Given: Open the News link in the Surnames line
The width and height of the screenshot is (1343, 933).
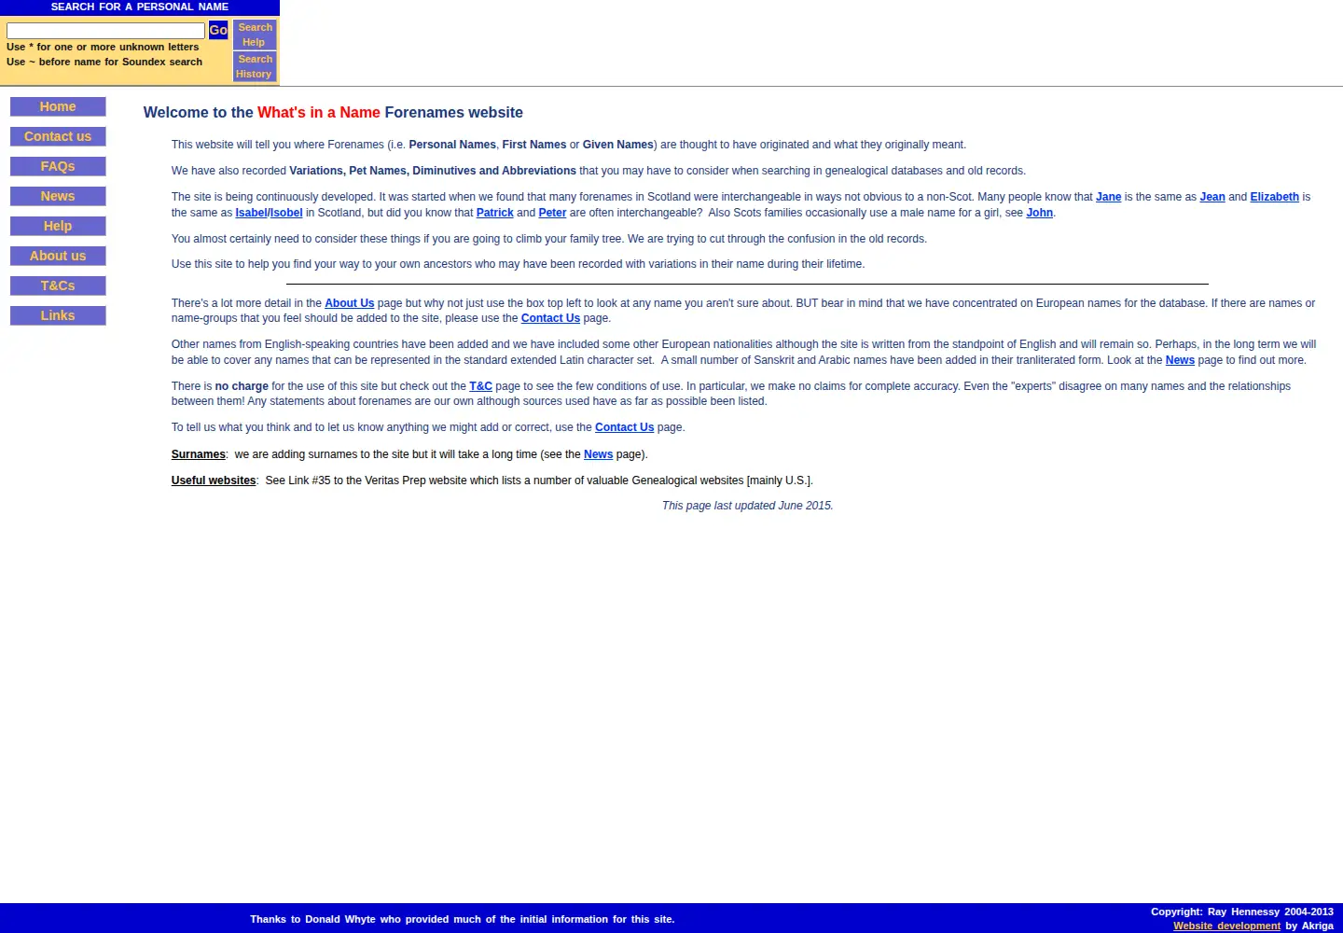Looking at the screenshot, I should [598, 454].
